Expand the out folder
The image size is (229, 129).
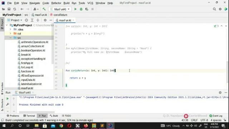[10, 33]
